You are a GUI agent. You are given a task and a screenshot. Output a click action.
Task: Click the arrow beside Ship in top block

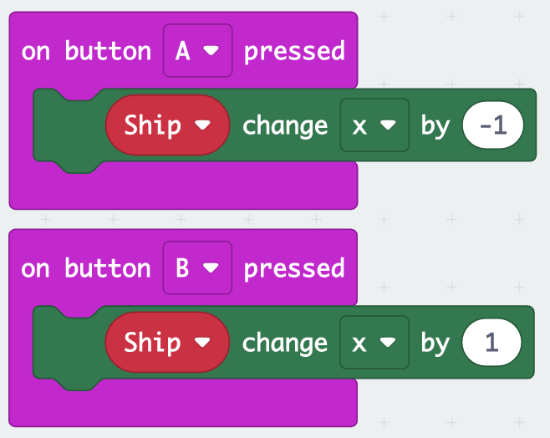pos(203,125)
